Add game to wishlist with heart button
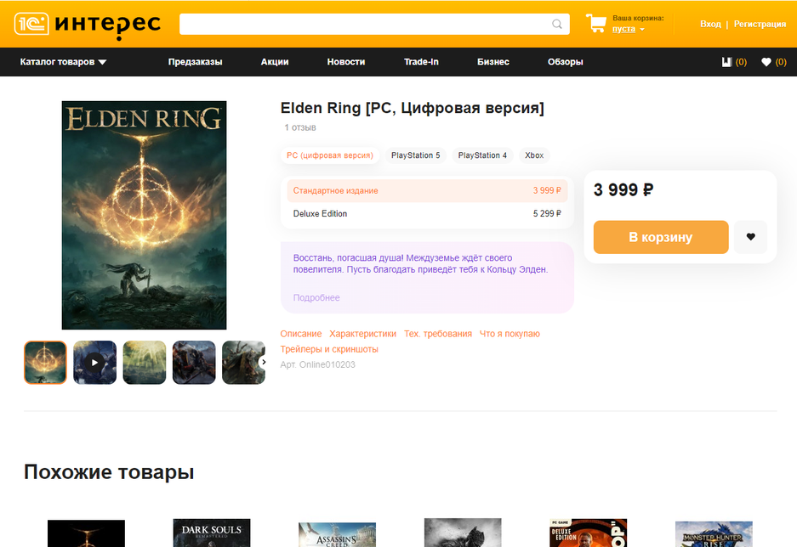This screenshot has height=547, width=797. tap(751, 236)
